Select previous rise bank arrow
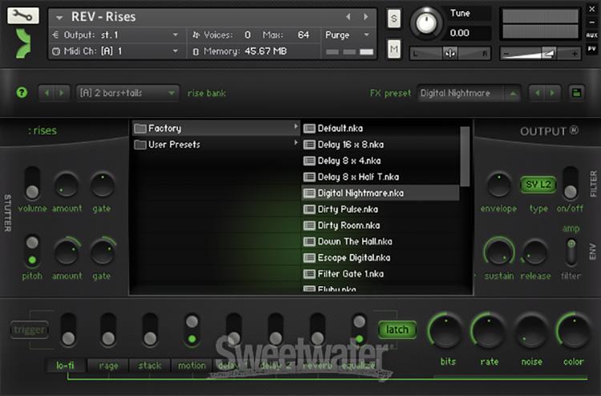601x396 pixels. click(x=46, y=93)
